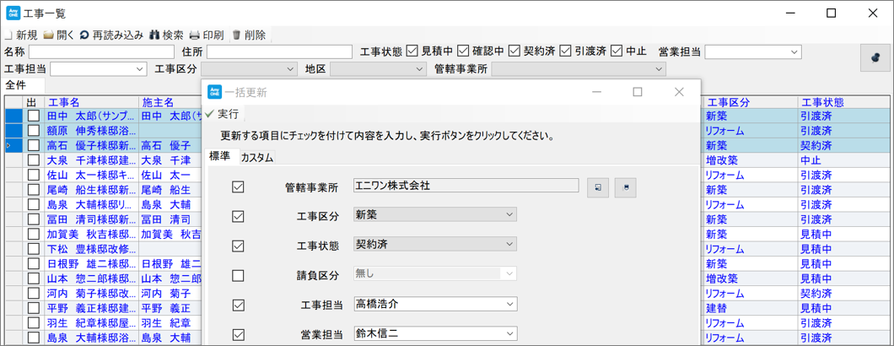This screenshot has width=894, height=346.
Task: Click the 管轄事業所 field showing エニワン株式会社
Action: 466,186
